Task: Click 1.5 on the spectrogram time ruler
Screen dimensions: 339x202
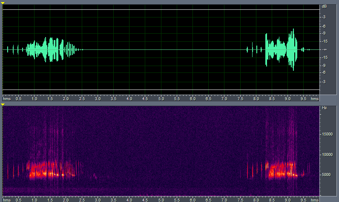Action: point(50,200)
